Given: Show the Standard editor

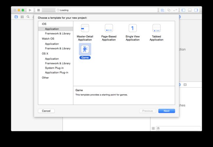Looking at the screenshot, I should pyautogui.click(x=162, y=10).
